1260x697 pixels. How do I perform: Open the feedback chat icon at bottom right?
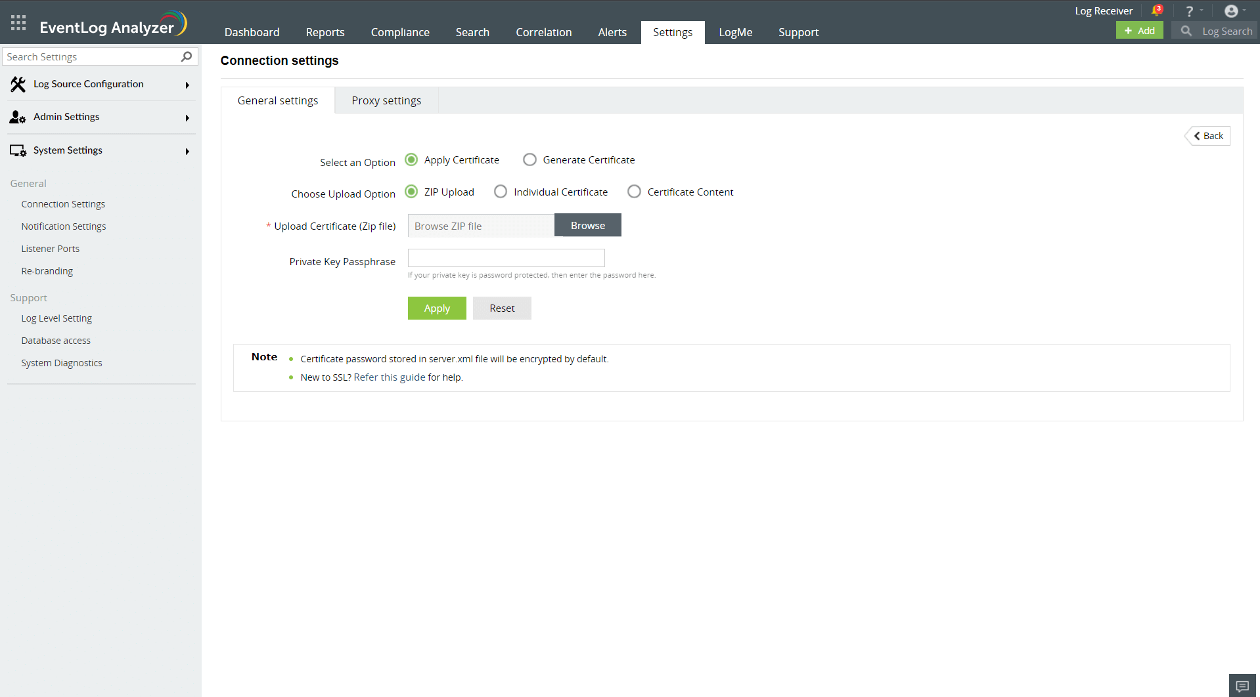pos(1242,685)
